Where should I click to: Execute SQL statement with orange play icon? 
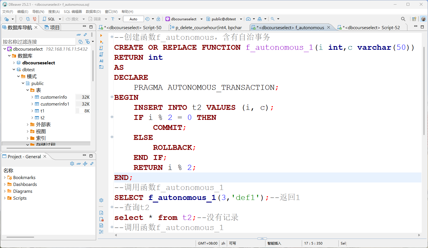(101, 35)
